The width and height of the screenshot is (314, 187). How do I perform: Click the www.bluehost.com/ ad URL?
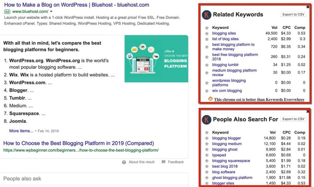pyautogui.click(x=30, y=12)
